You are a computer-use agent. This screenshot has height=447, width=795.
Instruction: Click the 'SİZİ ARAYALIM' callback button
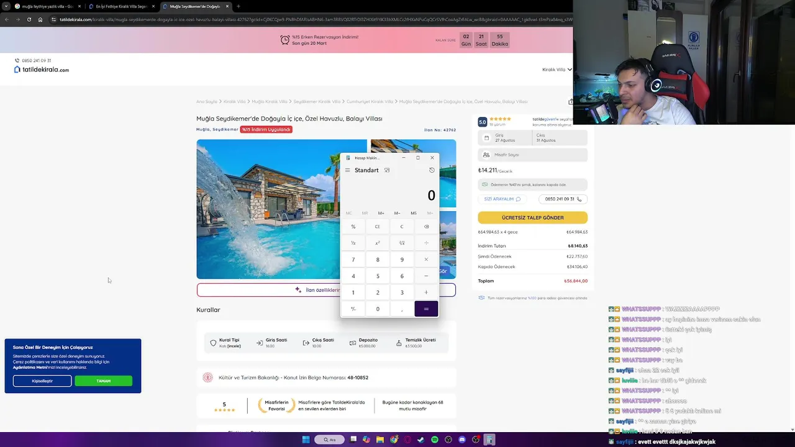[x=502, y=199]
